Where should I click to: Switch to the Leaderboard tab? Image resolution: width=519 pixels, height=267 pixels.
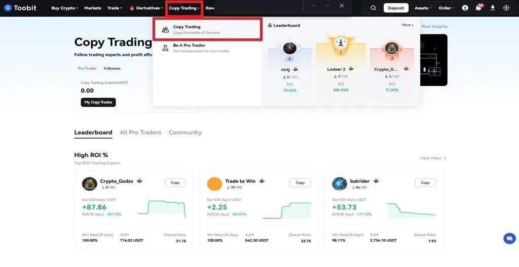93,132
